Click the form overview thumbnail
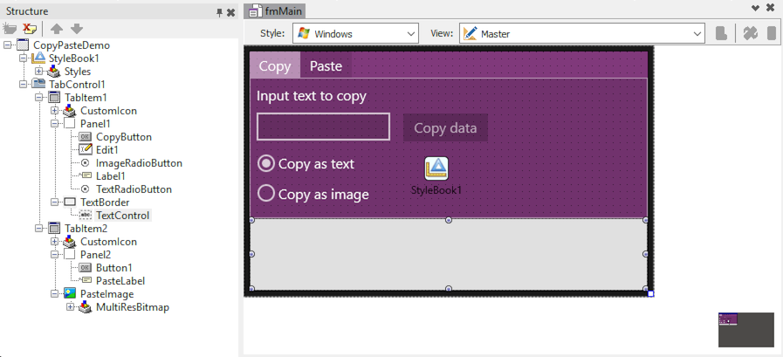The height and width of the screenshot is (357, 783). pyautogui.click(x=746, y=330)
